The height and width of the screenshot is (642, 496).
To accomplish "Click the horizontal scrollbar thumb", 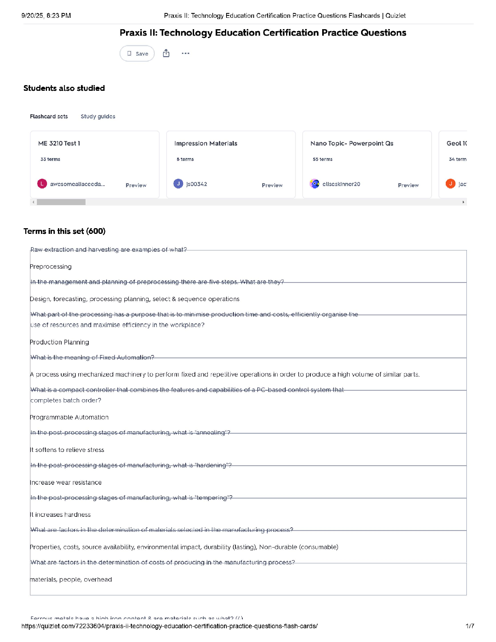I will click(61, 202).
